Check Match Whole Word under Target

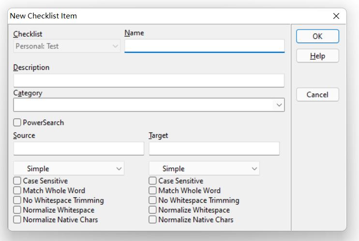[x=153, y=191]
